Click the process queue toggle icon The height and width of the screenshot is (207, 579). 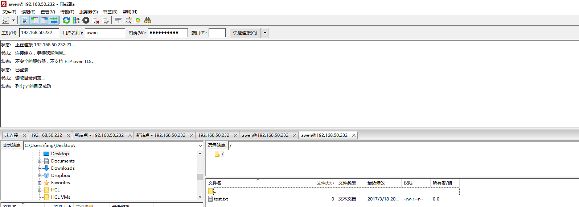(x=76, y=20)
